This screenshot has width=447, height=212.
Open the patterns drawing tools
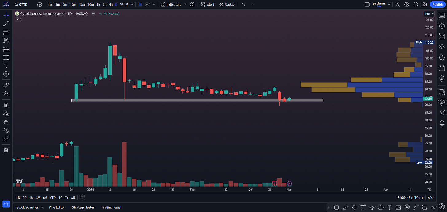click(6, 40)
